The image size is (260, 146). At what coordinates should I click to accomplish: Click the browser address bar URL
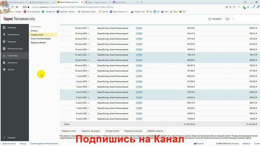[73, 7]
